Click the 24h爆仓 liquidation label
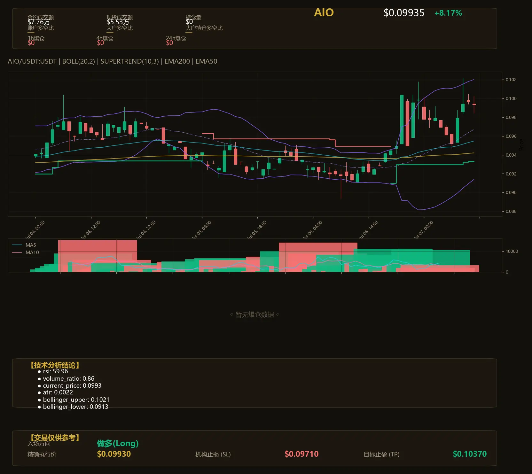The image size is (532, 474). pyautogui.click(x=176, y=38)
